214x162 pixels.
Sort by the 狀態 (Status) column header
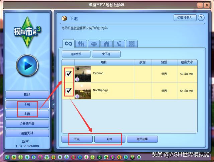pyautogui.click(x=143, y=62)
